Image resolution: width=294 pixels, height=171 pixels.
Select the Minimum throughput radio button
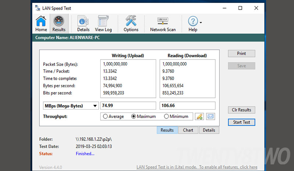[x=166, y=116]
